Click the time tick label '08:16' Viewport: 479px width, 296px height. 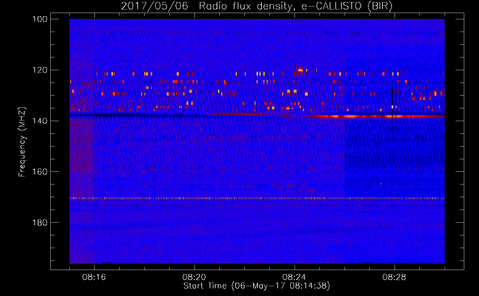[x=94, y=277]
